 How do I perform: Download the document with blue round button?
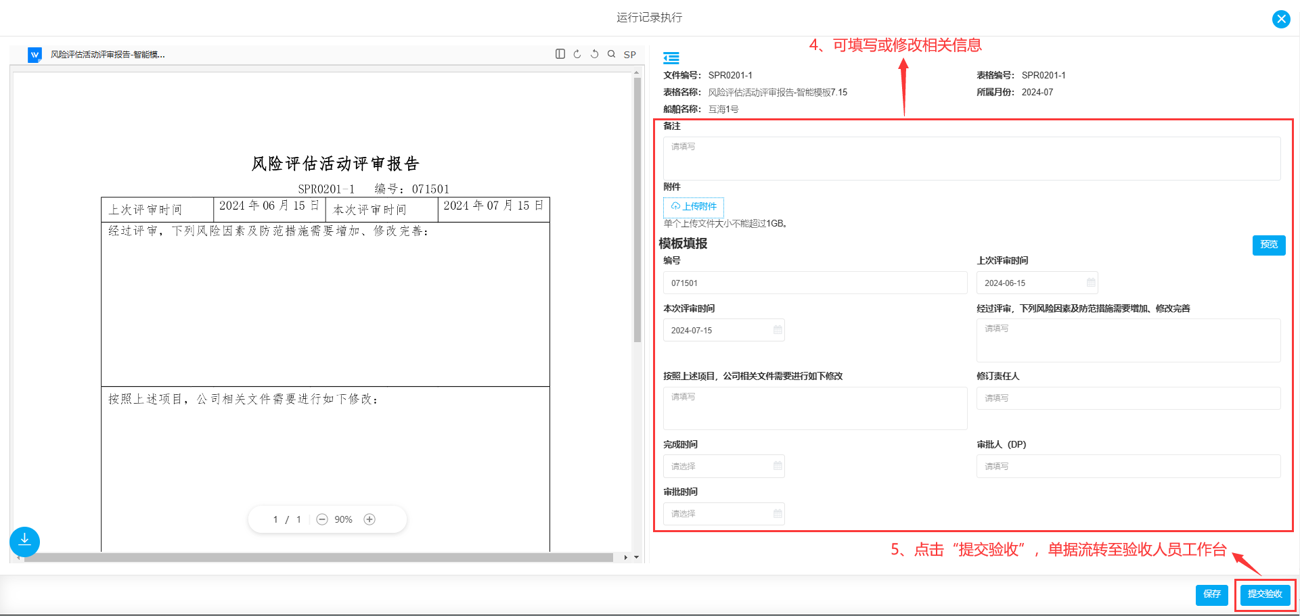24,542
